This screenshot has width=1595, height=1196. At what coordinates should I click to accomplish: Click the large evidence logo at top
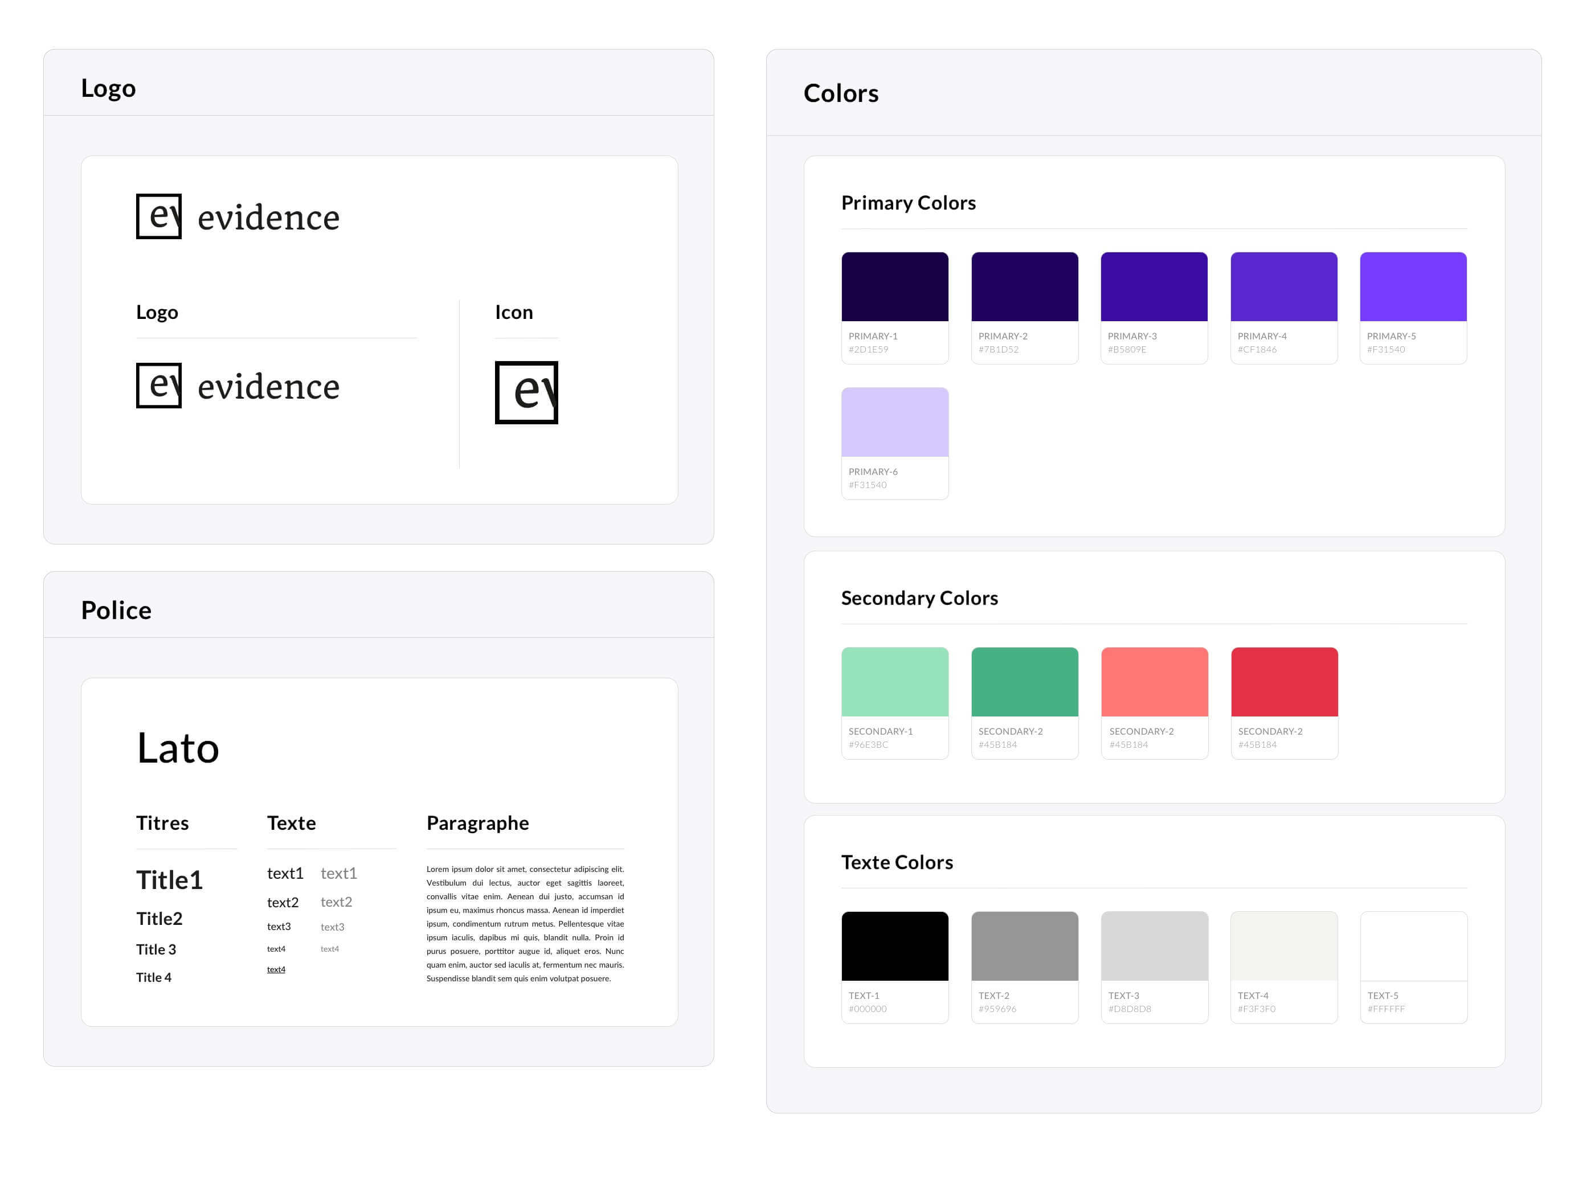point(237,216)
